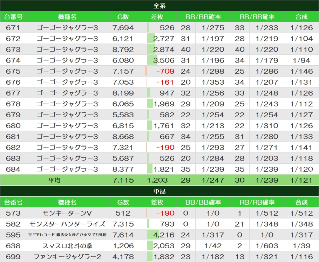Select machine number 682 cell
Image resolution: width=319 pixels, height=262 pixels.
(x=13, y=148)
